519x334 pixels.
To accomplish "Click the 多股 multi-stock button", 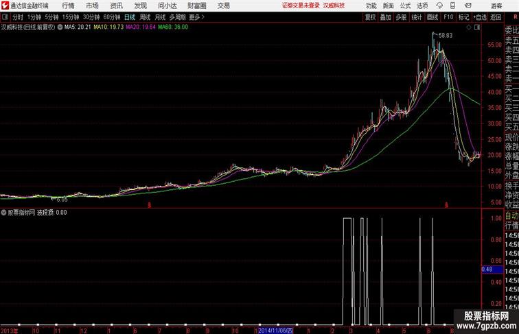I will point(401,17).
